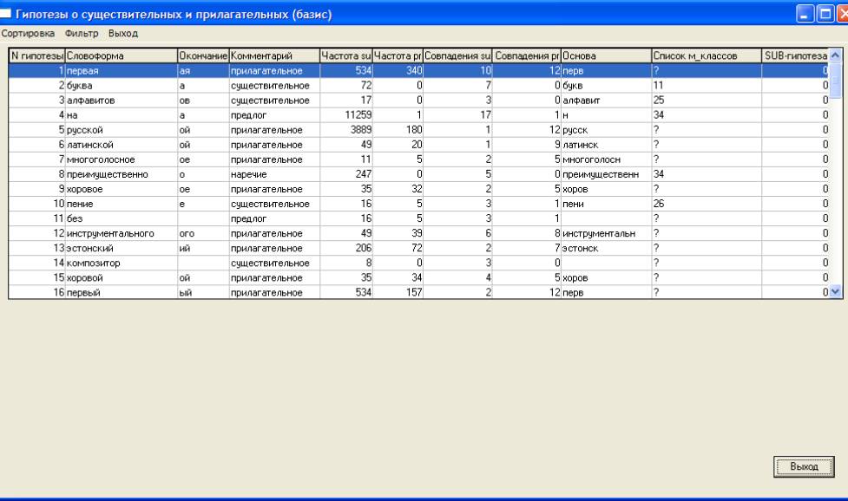Open the Сортировка menu
Screen dimensions: 848x501
[x=29, y=33]
